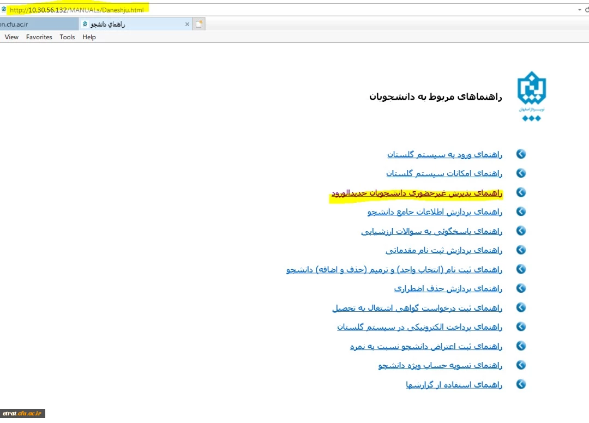Switch to the cfu.ac.ir tab

pos(33,24)
